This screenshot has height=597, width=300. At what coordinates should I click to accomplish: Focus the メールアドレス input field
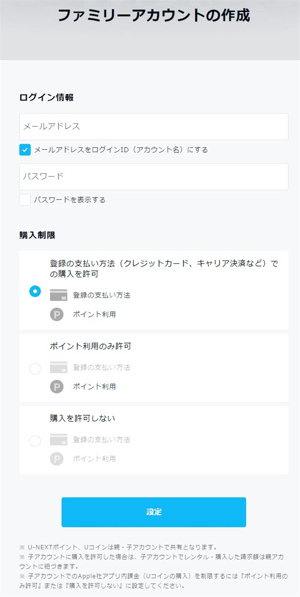[x=153, y=126]
